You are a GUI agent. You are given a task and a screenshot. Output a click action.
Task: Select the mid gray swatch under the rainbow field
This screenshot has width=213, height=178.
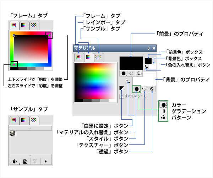(96, 100)
